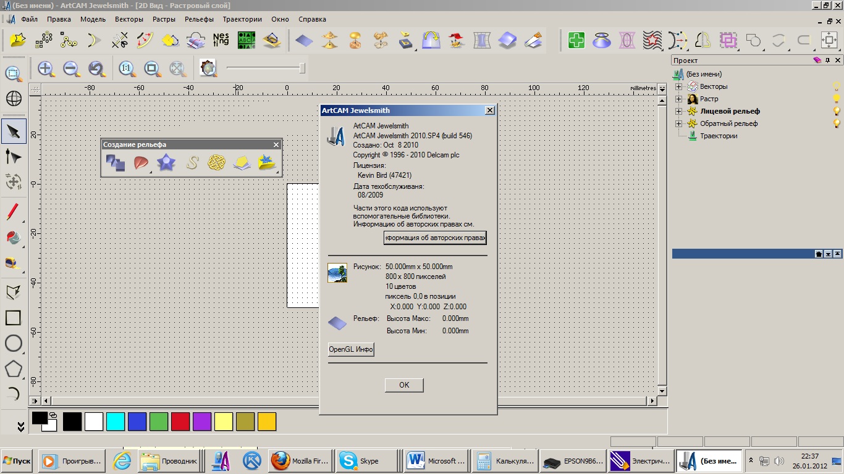Set zoom to 1:1 scale

tap(127, 69)
